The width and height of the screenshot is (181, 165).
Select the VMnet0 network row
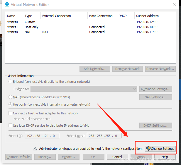pos(90,22)
